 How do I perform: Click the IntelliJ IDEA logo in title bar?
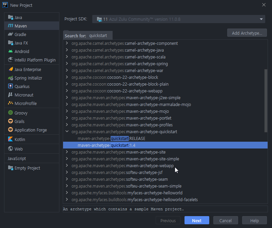[5, 5]
